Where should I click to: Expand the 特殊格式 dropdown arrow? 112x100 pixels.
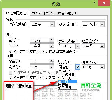pyautogui.click(x=77, y=46)
